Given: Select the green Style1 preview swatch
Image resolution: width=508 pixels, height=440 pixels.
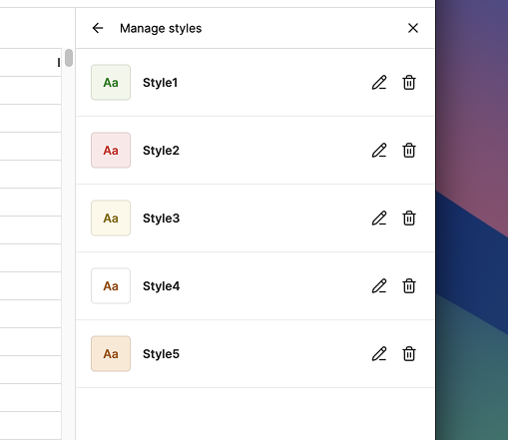Looking at the screenshot, I should [x=111, y=83].
